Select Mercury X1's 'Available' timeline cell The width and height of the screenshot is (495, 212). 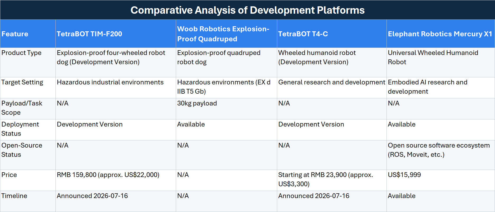coord(441,201)
